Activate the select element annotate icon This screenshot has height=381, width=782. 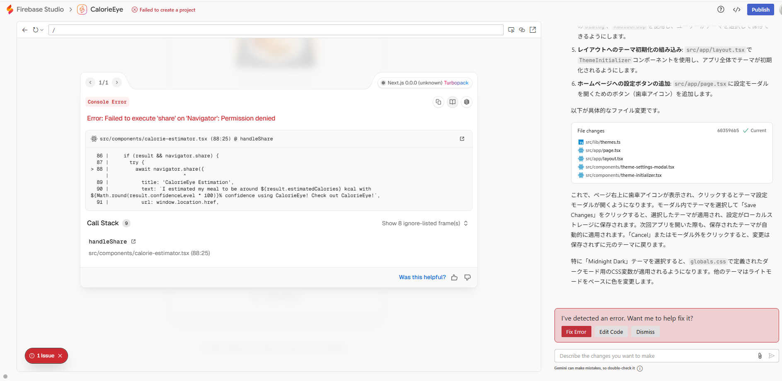click(x=511, y=30)
